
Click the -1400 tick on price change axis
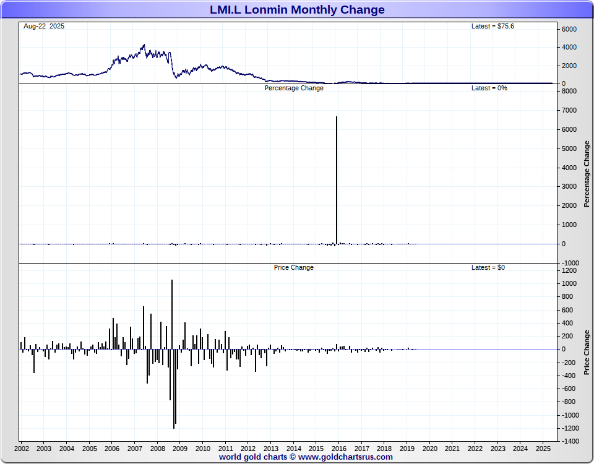(x=569, y=441)
